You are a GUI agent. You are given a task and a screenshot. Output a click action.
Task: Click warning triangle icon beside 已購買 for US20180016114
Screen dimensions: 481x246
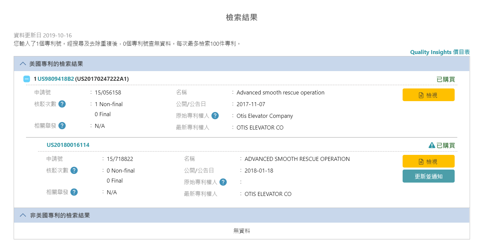[x=432, y=145]
